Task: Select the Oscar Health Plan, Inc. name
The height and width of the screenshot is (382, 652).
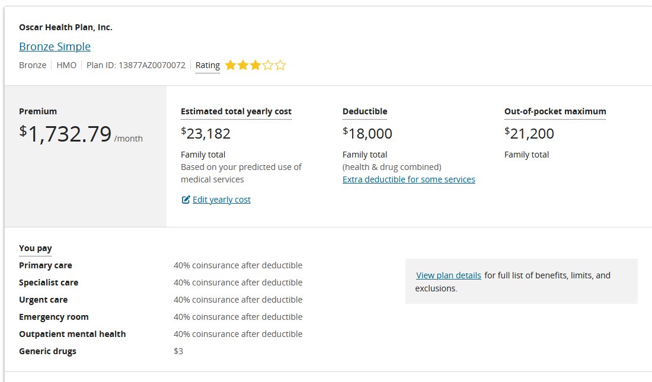Action: tap(66, 27)
